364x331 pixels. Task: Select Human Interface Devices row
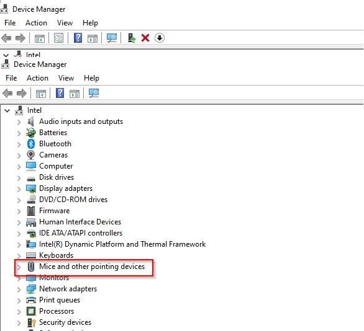(80, 222)
